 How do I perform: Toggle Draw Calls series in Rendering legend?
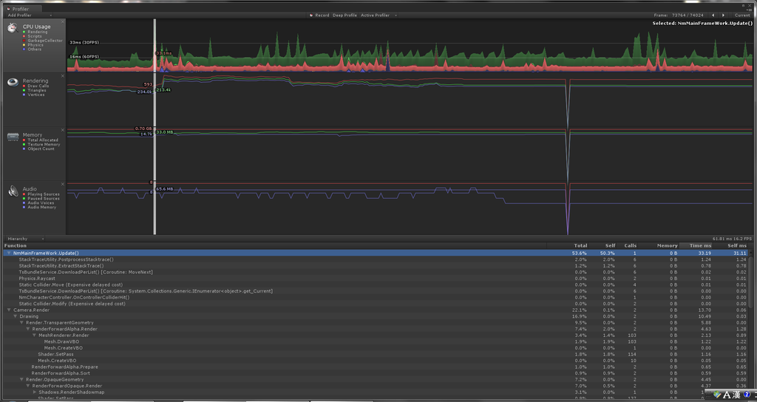(35, 86)
